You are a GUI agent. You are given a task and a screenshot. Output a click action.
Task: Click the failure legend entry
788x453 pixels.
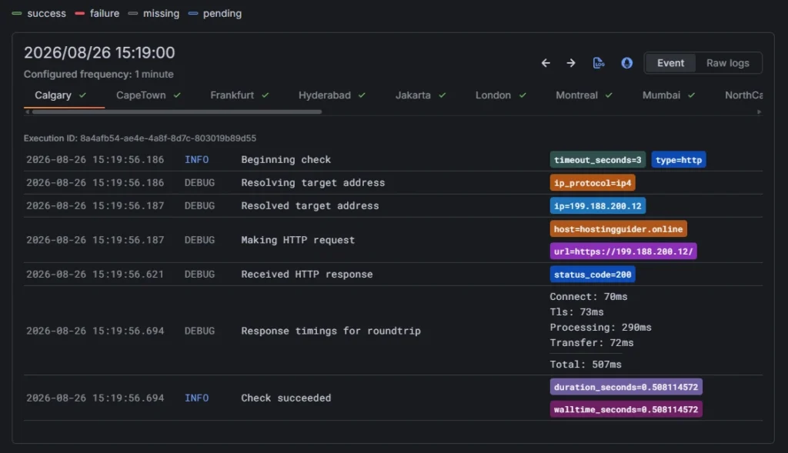tap(97, 14)
